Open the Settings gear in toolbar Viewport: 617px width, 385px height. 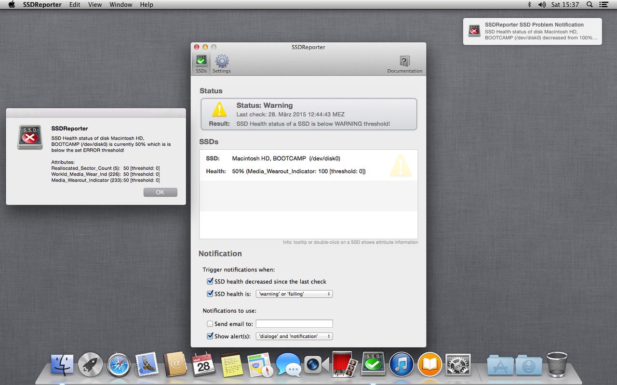click(x=222, y=64)
